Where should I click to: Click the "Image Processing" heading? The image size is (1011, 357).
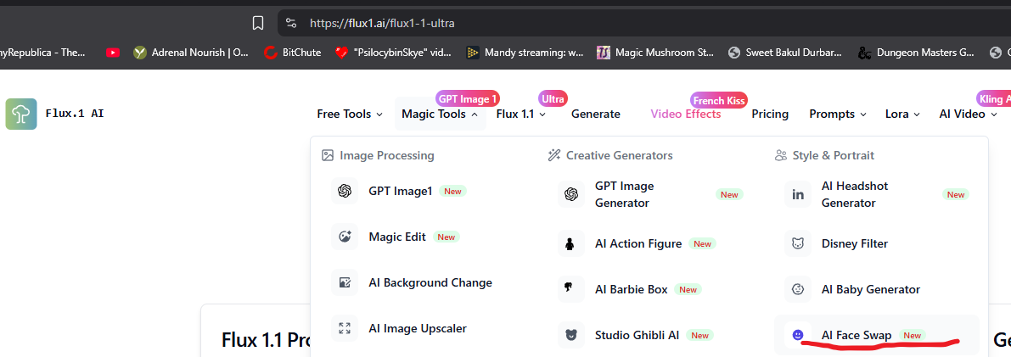point(387,155)
